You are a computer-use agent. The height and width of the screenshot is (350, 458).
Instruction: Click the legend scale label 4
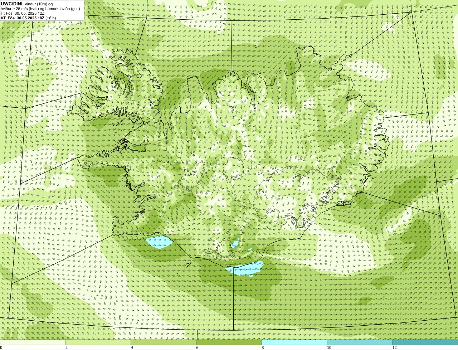coord(132,347)
